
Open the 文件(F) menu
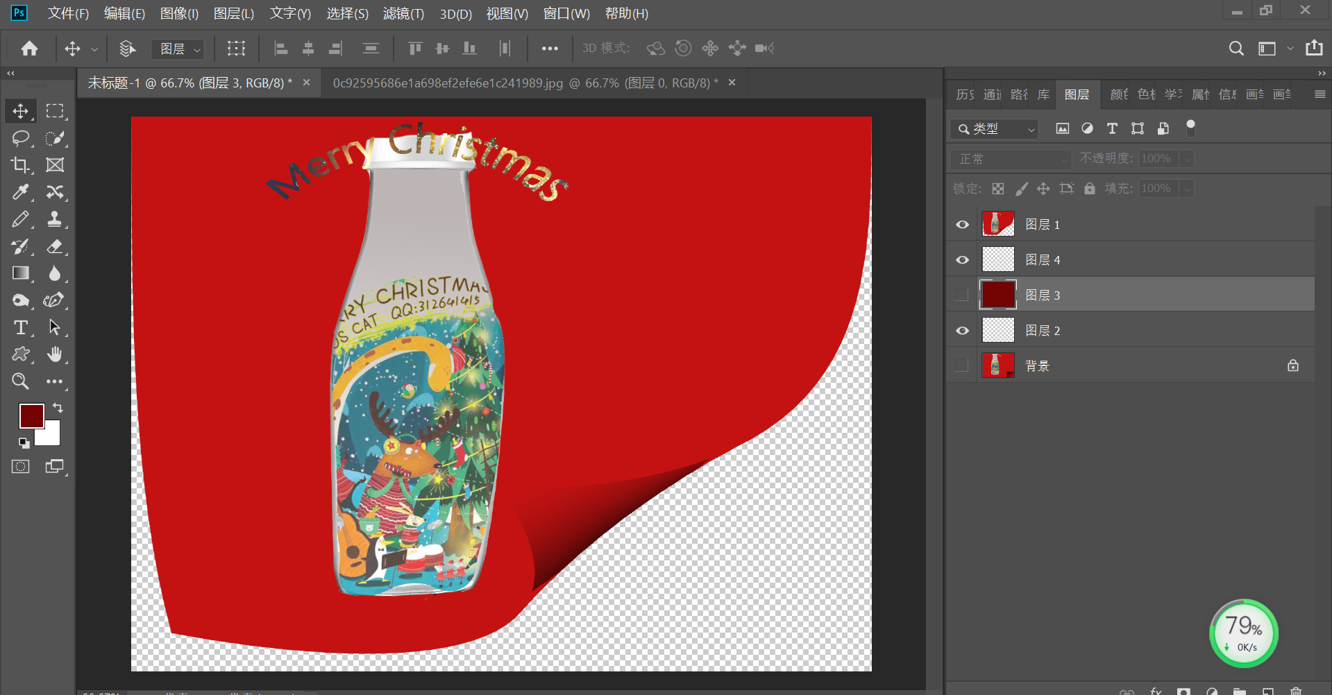tap(68, 13)
